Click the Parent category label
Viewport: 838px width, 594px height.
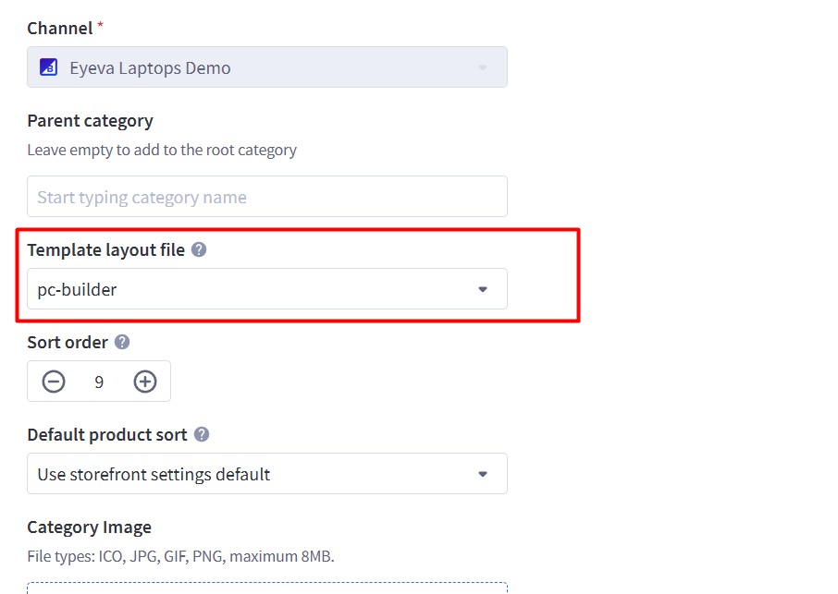pyautogui.click(x=91, y=121)
